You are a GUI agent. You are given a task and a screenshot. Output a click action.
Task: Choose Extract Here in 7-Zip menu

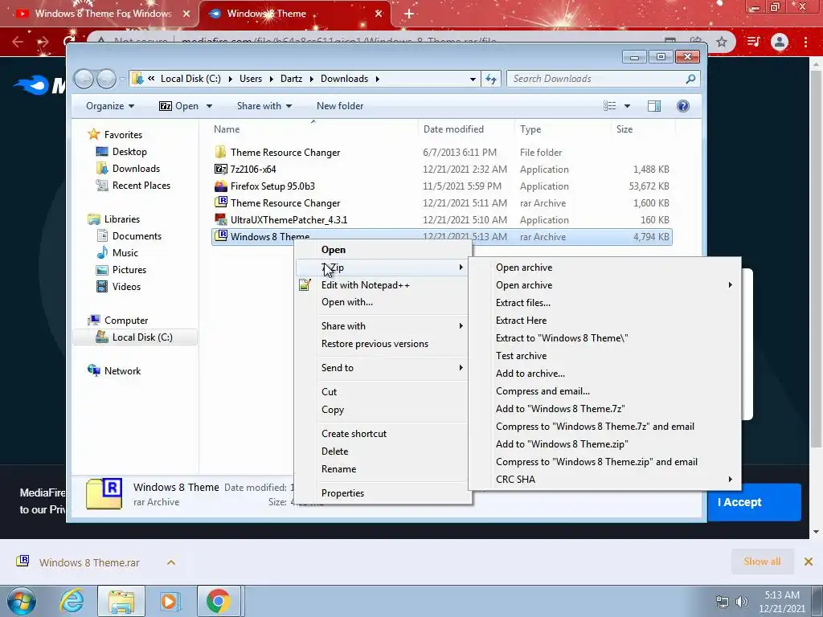click(521, 320)
